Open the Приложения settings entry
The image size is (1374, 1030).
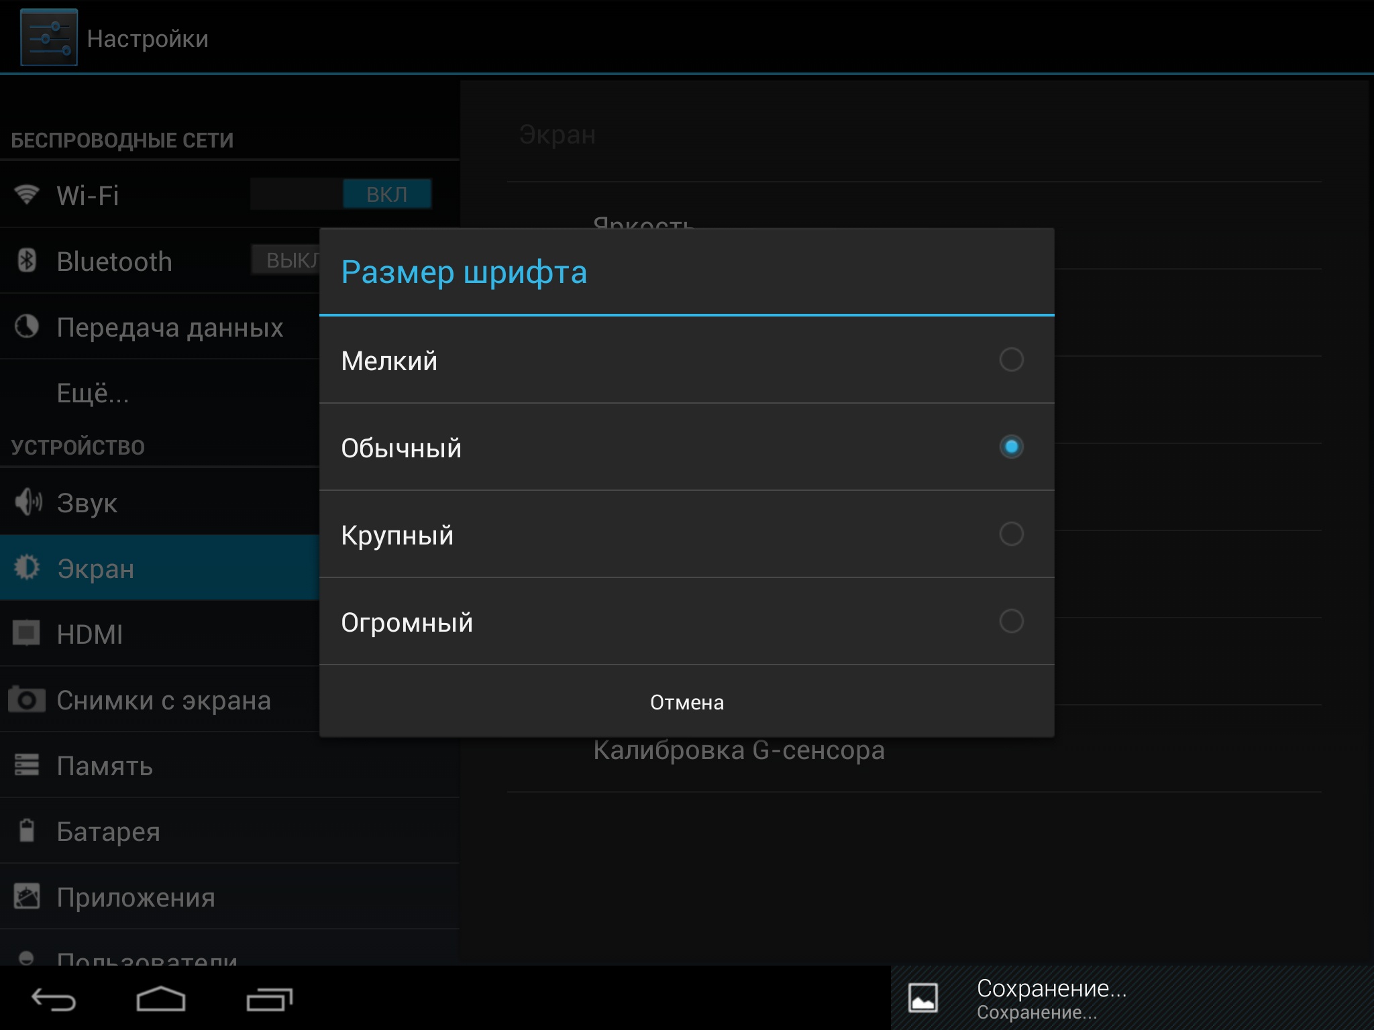(x=136, y=897)
